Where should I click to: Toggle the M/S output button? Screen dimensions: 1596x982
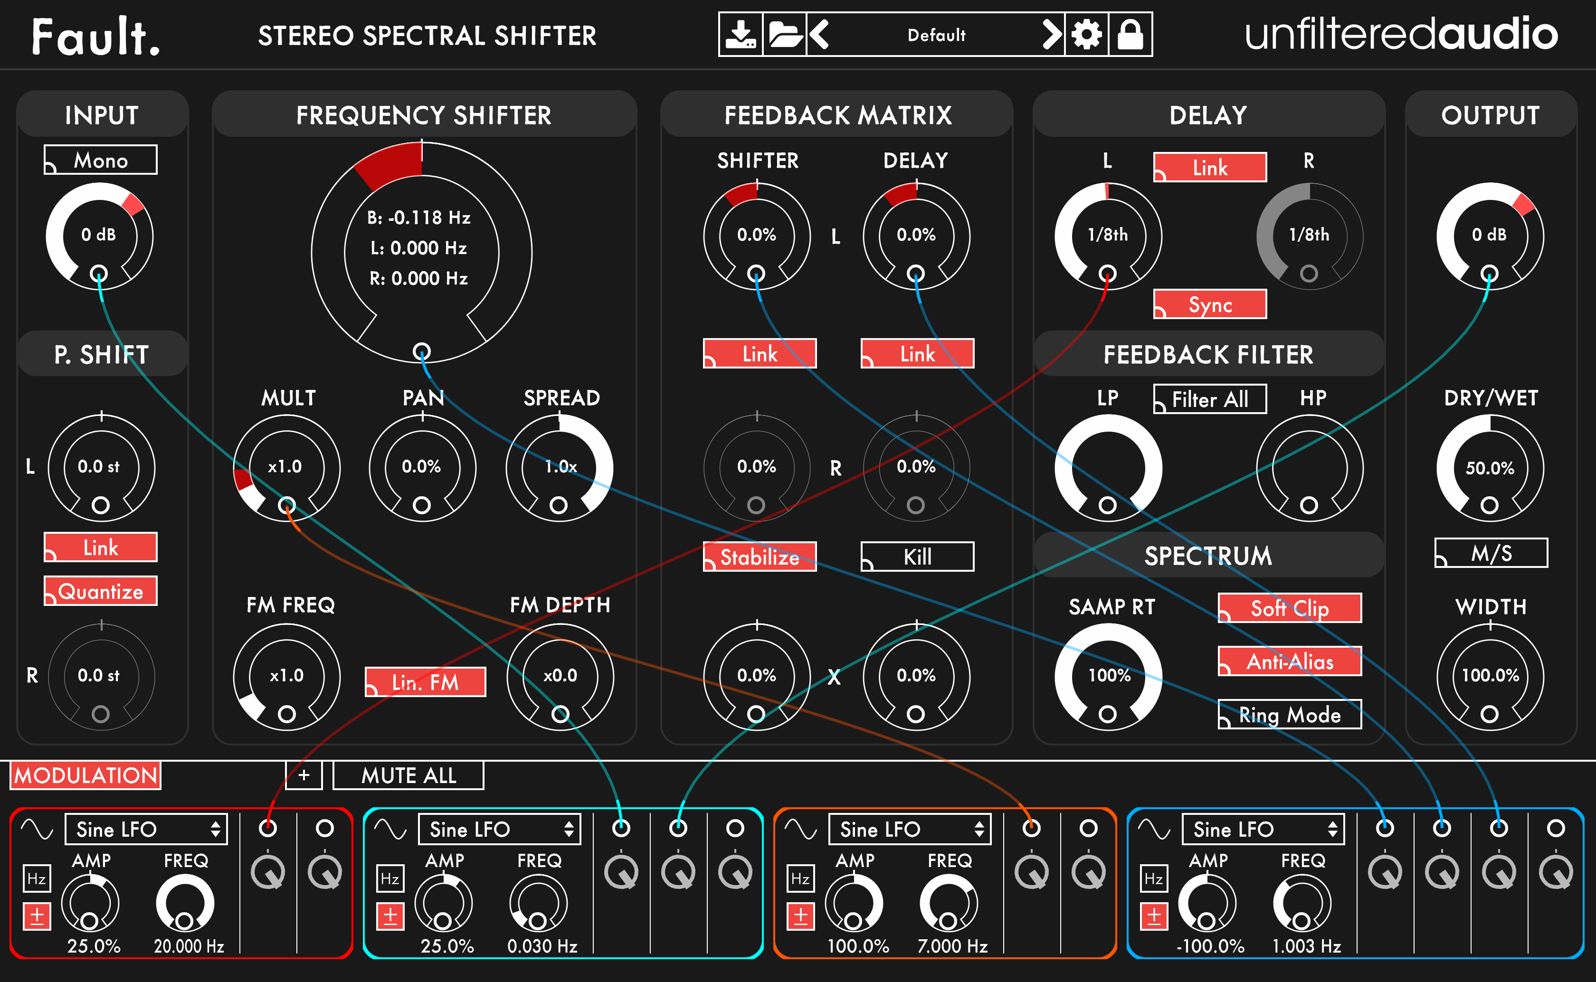click(1491, 553)
